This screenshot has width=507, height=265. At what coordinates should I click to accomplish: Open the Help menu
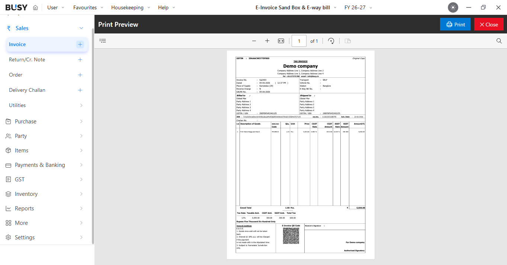click(167, 7)
